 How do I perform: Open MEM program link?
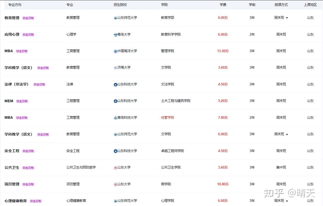point(9,101)
